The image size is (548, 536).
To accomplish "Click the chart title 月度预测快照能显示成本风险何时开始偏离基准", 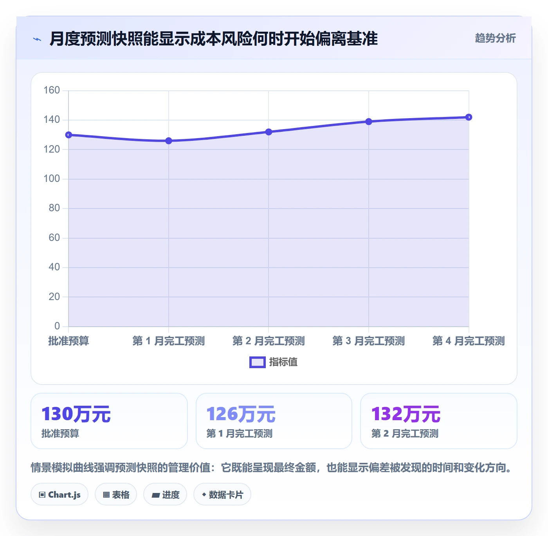I will pos(214,39).
